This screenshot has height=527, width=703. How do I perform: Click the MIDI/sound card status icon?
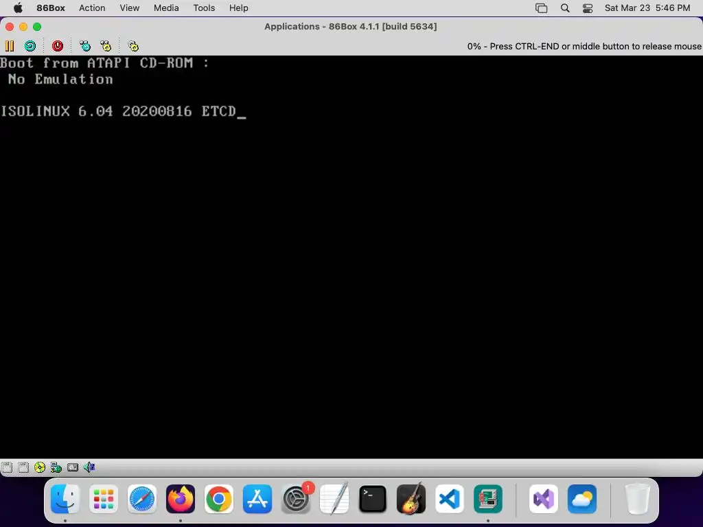coord(73,467)
